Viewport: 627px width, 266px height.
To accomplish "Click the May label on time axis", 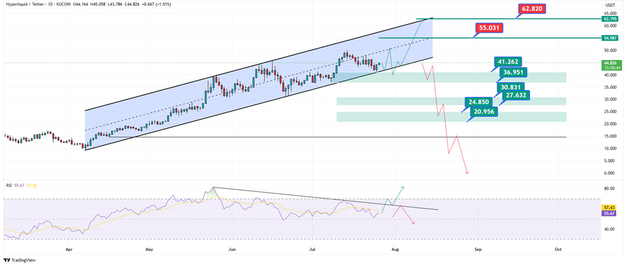I will tap(149, 249).
